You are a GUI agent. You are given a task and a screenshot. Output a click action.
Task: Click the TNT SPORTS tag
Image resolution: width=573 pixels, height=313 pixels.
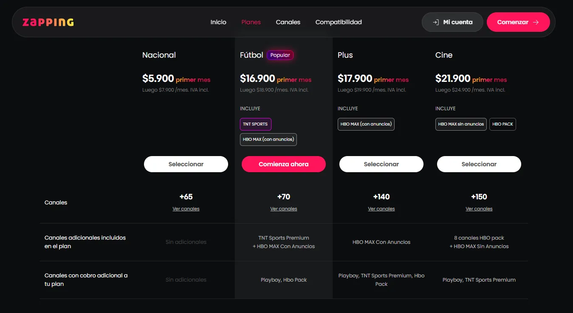click(x=255, y=124)
